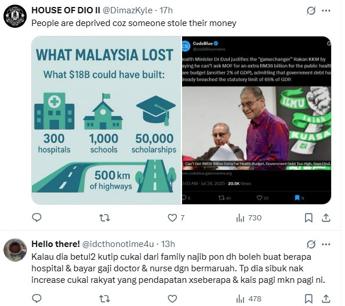This screenshot has width=345, height=306.
Task: View analytics showing 478 views
Action: [249, 298]
